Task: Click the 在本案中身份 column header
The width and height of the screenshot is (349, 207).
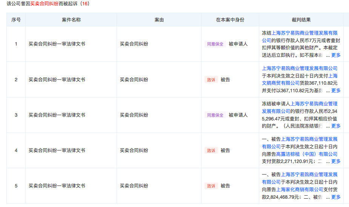Action: pyautogui.click(x=230, y=20)
